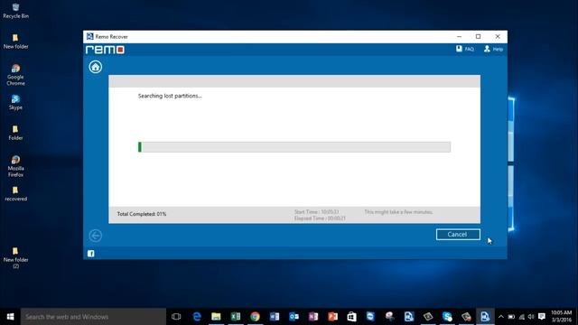
Task: Open the FAQ link
Action: pos(465,49)
